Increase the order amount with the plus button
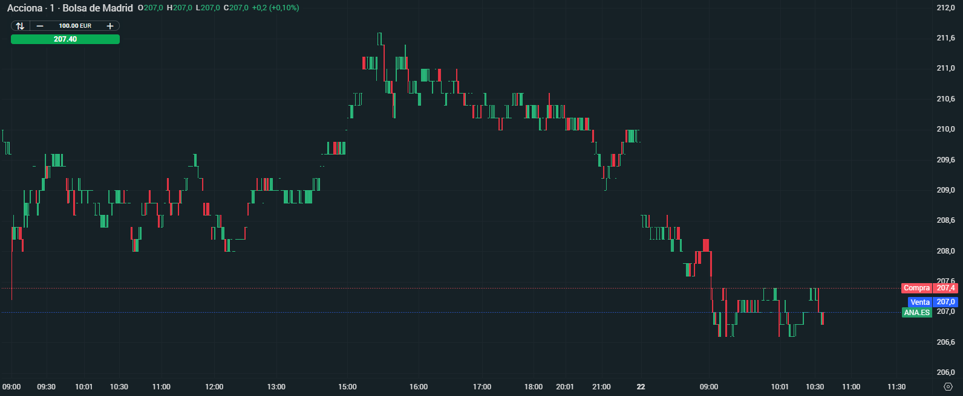The width and height of the screenshot is (963, 396). point(110,26)
